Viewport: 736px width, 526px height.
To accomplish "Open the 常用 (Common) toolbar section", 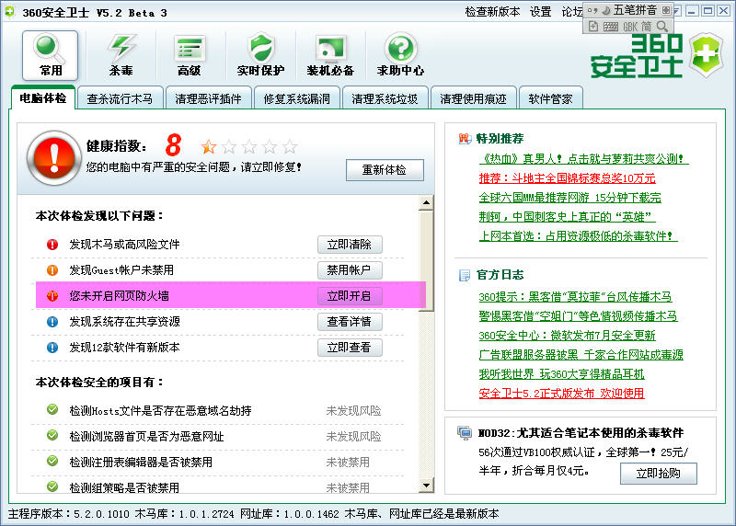I will (x=51, y=55).
